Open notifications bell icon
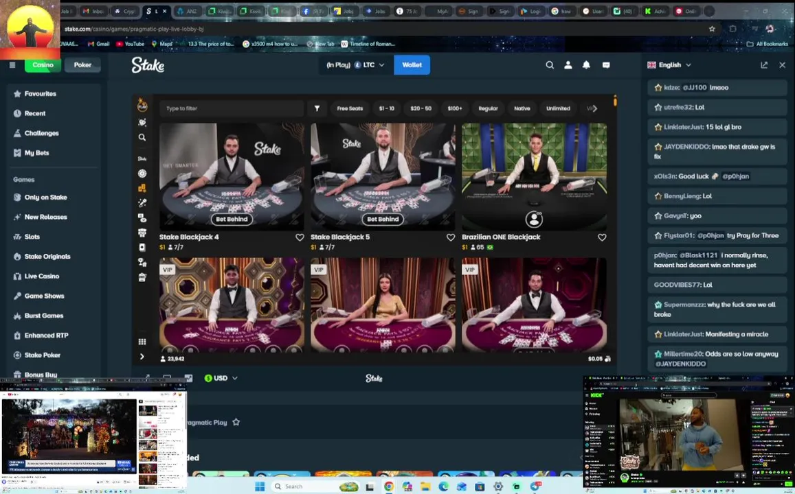 coord(586,64)
